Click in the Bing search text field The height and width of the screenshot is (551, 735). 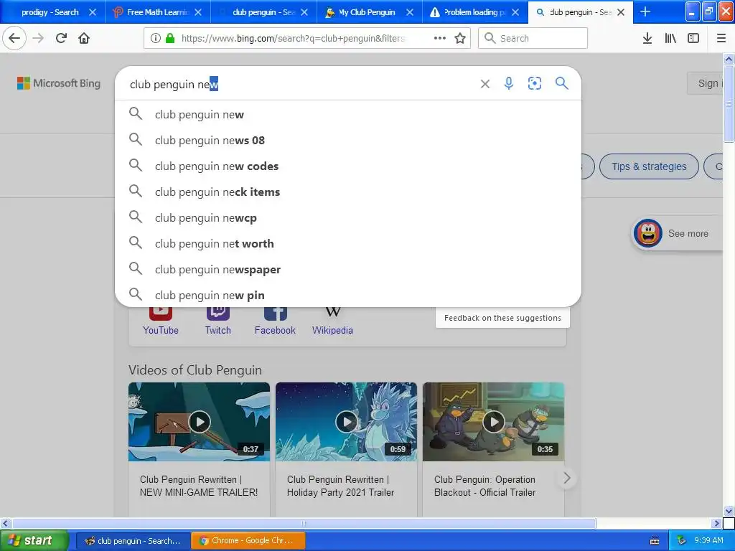300,84
